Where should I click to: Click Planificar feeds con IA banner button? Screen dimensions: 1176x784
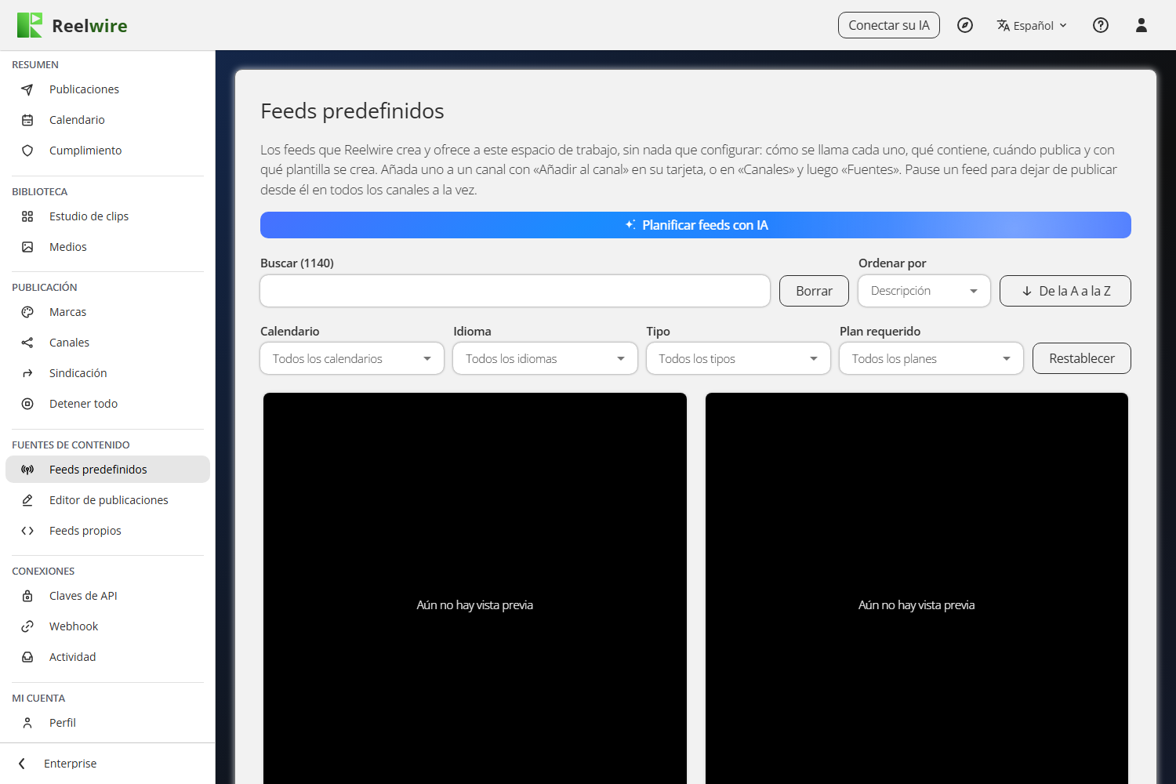695,225
